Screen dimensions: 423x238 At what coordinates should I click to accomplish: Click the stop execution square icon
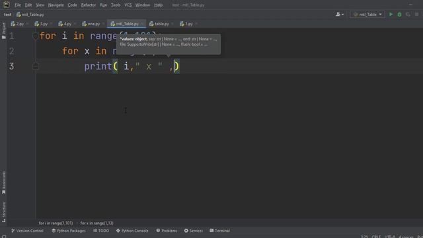(x=417, y=15)
